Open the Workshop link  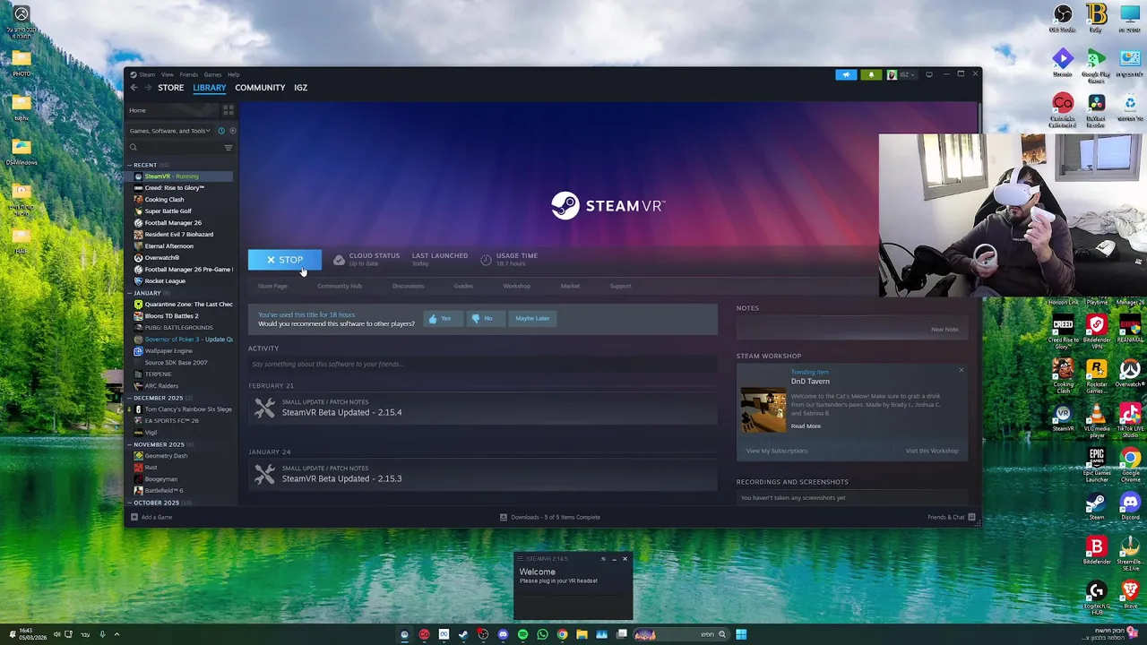516,286
